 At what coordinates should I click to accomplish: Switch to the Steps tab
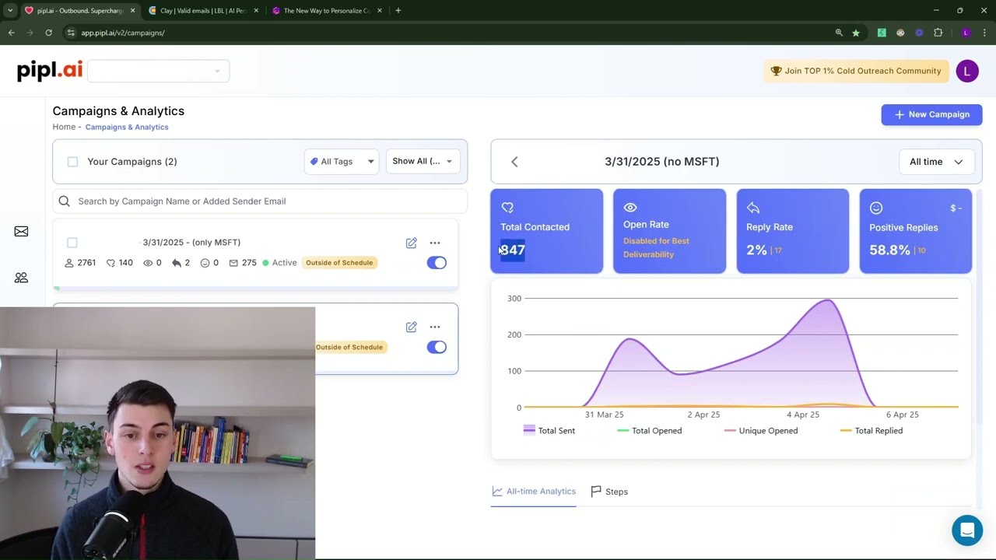click(x=609, y=492)
